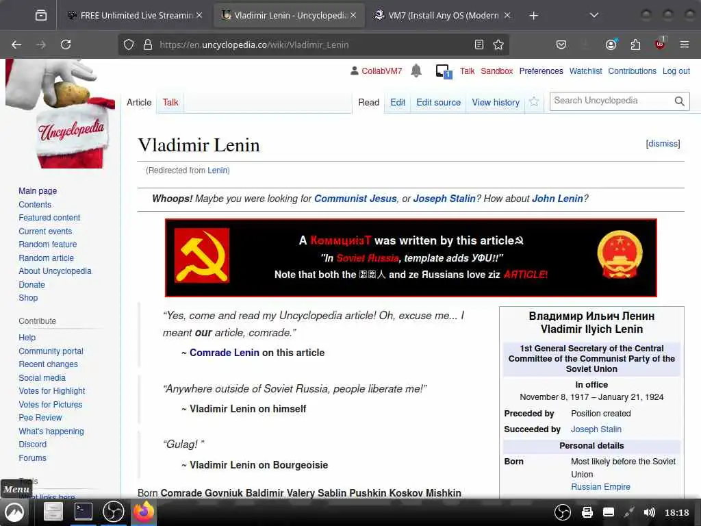
Task: Open the taskbar start menu icon
Action: tap(14, 512)
